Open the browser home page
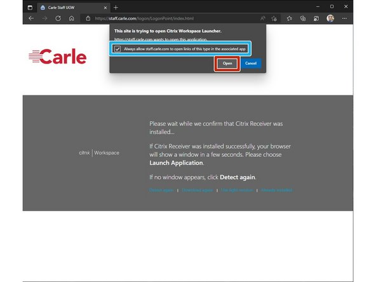Screen dimensions: 376x282 point(72,18)
